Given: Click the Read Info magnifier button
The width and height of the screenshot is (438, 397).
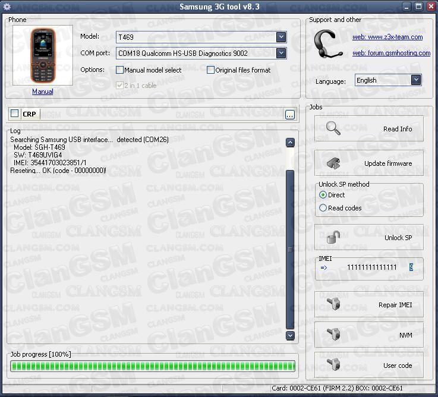Looking at the screenshot, I should (x=368, y=129).
